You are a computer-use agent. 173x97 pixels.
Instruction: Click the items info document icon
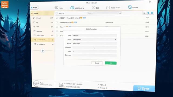click(x=61, y=85)
